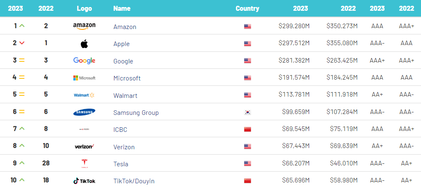421x187 pixels.
Task: Sort by the Country column header
Action: pyautogui.click(x=247, y=8)
